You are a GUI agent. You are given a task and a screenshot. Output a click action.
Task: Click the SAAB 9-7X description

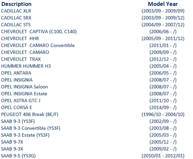(12, 142)
